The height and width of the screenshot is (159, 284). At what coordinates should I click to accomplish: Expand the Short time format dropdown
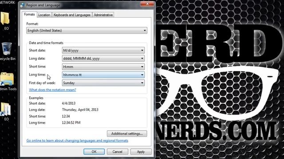pyautogui.click(x=103, y=67)
